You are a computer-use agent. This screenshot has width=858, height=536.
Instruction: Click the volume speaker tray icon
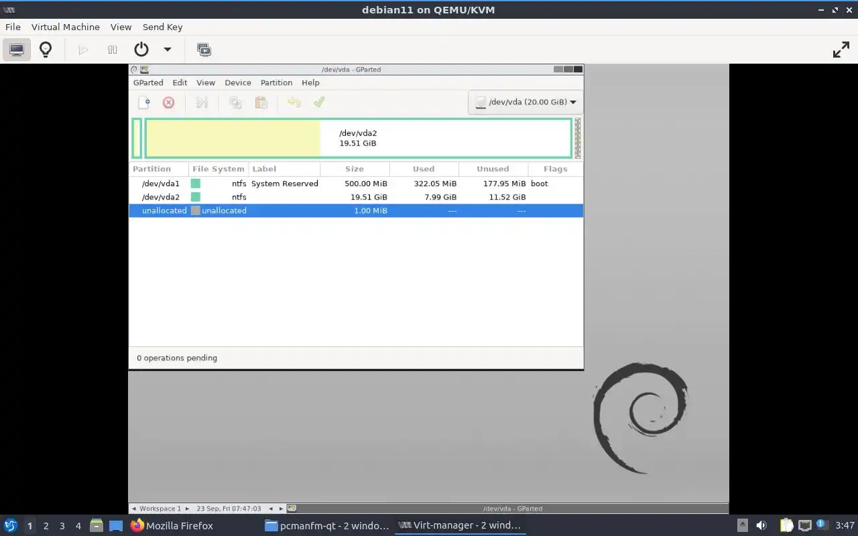(x=761, y=526)
